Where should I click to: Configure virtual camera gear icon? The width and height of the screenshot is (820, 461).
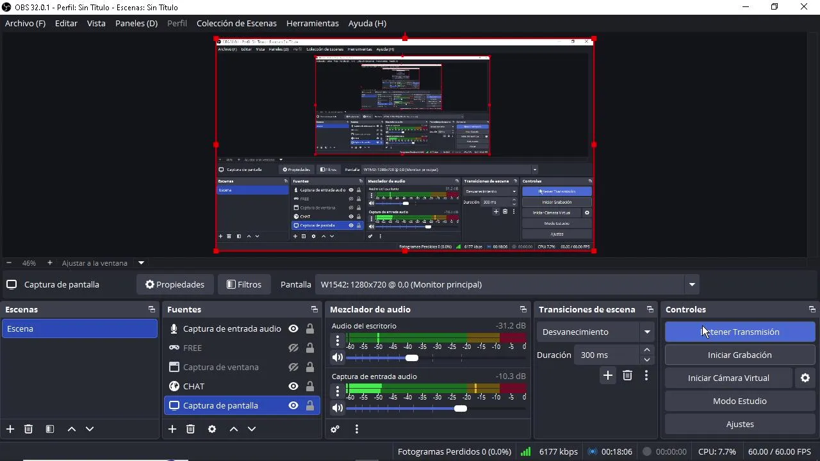805,378
